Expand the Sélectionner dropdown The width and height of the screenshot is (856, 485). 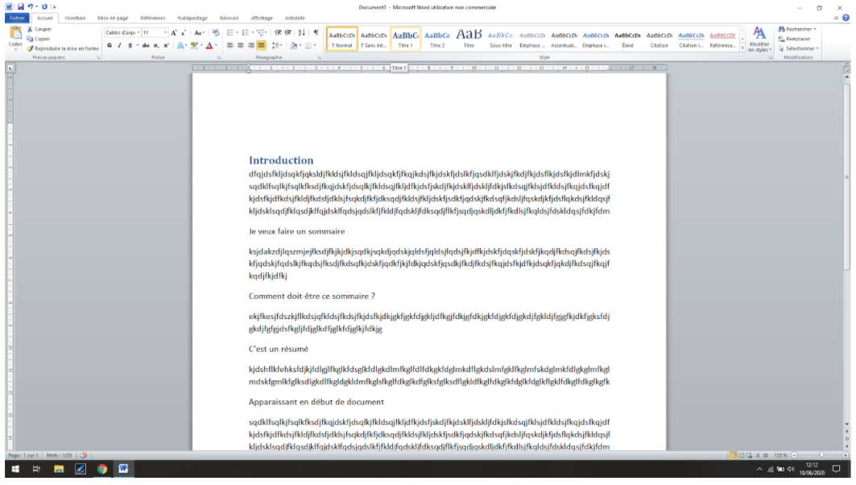click(x=818, y=48)
